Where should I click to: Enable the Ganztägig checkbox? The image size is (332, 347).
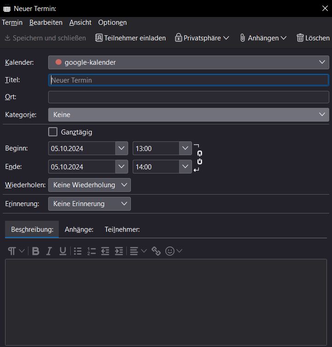(53, 132)
